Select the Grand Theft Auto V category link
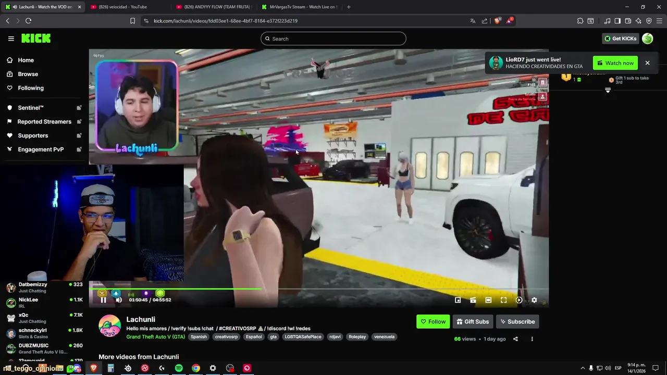Image resolution: width=667 pixels, height=375 pixels. [155, 337]
